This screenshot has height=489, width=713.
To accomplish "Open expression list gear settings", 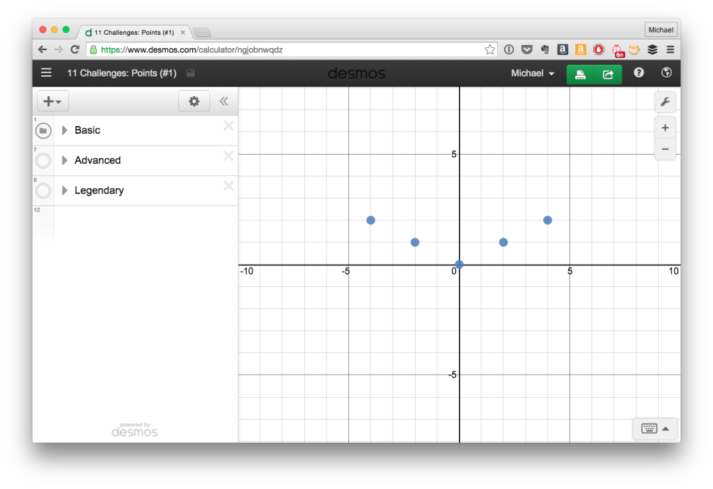I will click(194, 102).
